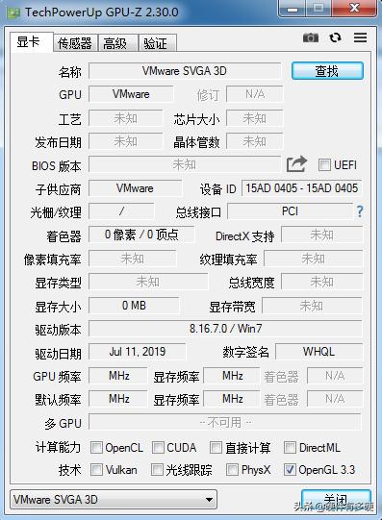Image resolution: width=382 pixels, height=520 pixels.
Task: Click the 光栅/纹理 field
Action: (121, 211)
